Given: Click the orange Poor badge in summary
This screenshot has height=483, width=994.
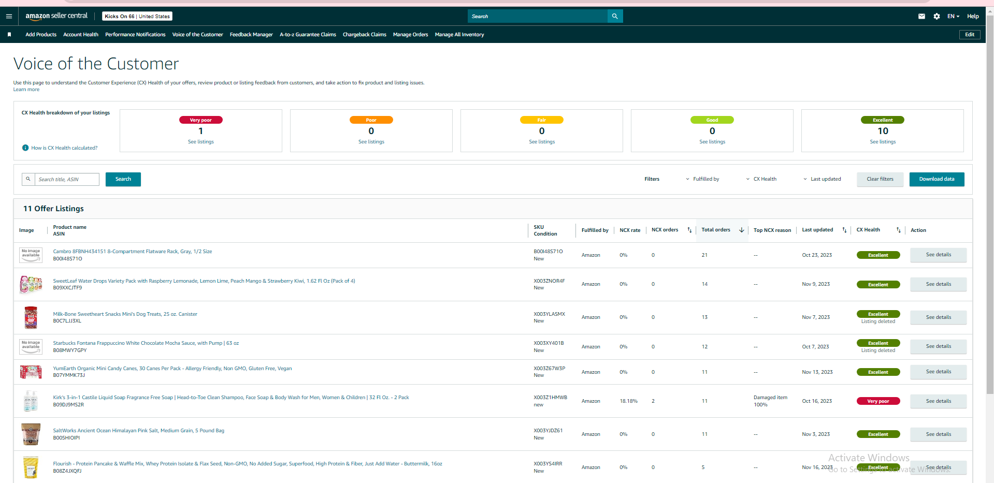Looking at the screenshot, I should click(x=371, y=120).
